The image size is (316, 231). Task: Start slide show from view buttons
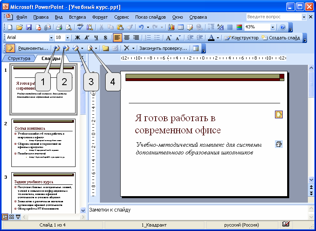18,217
